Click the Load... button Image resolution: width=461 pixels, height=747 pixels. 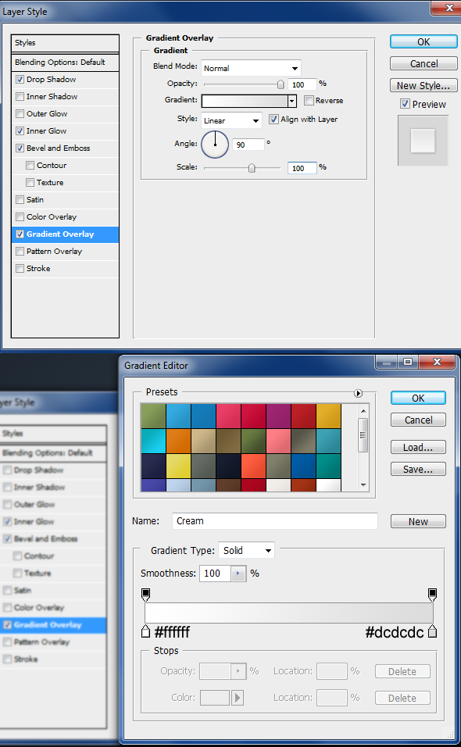[x=418, y=448]
